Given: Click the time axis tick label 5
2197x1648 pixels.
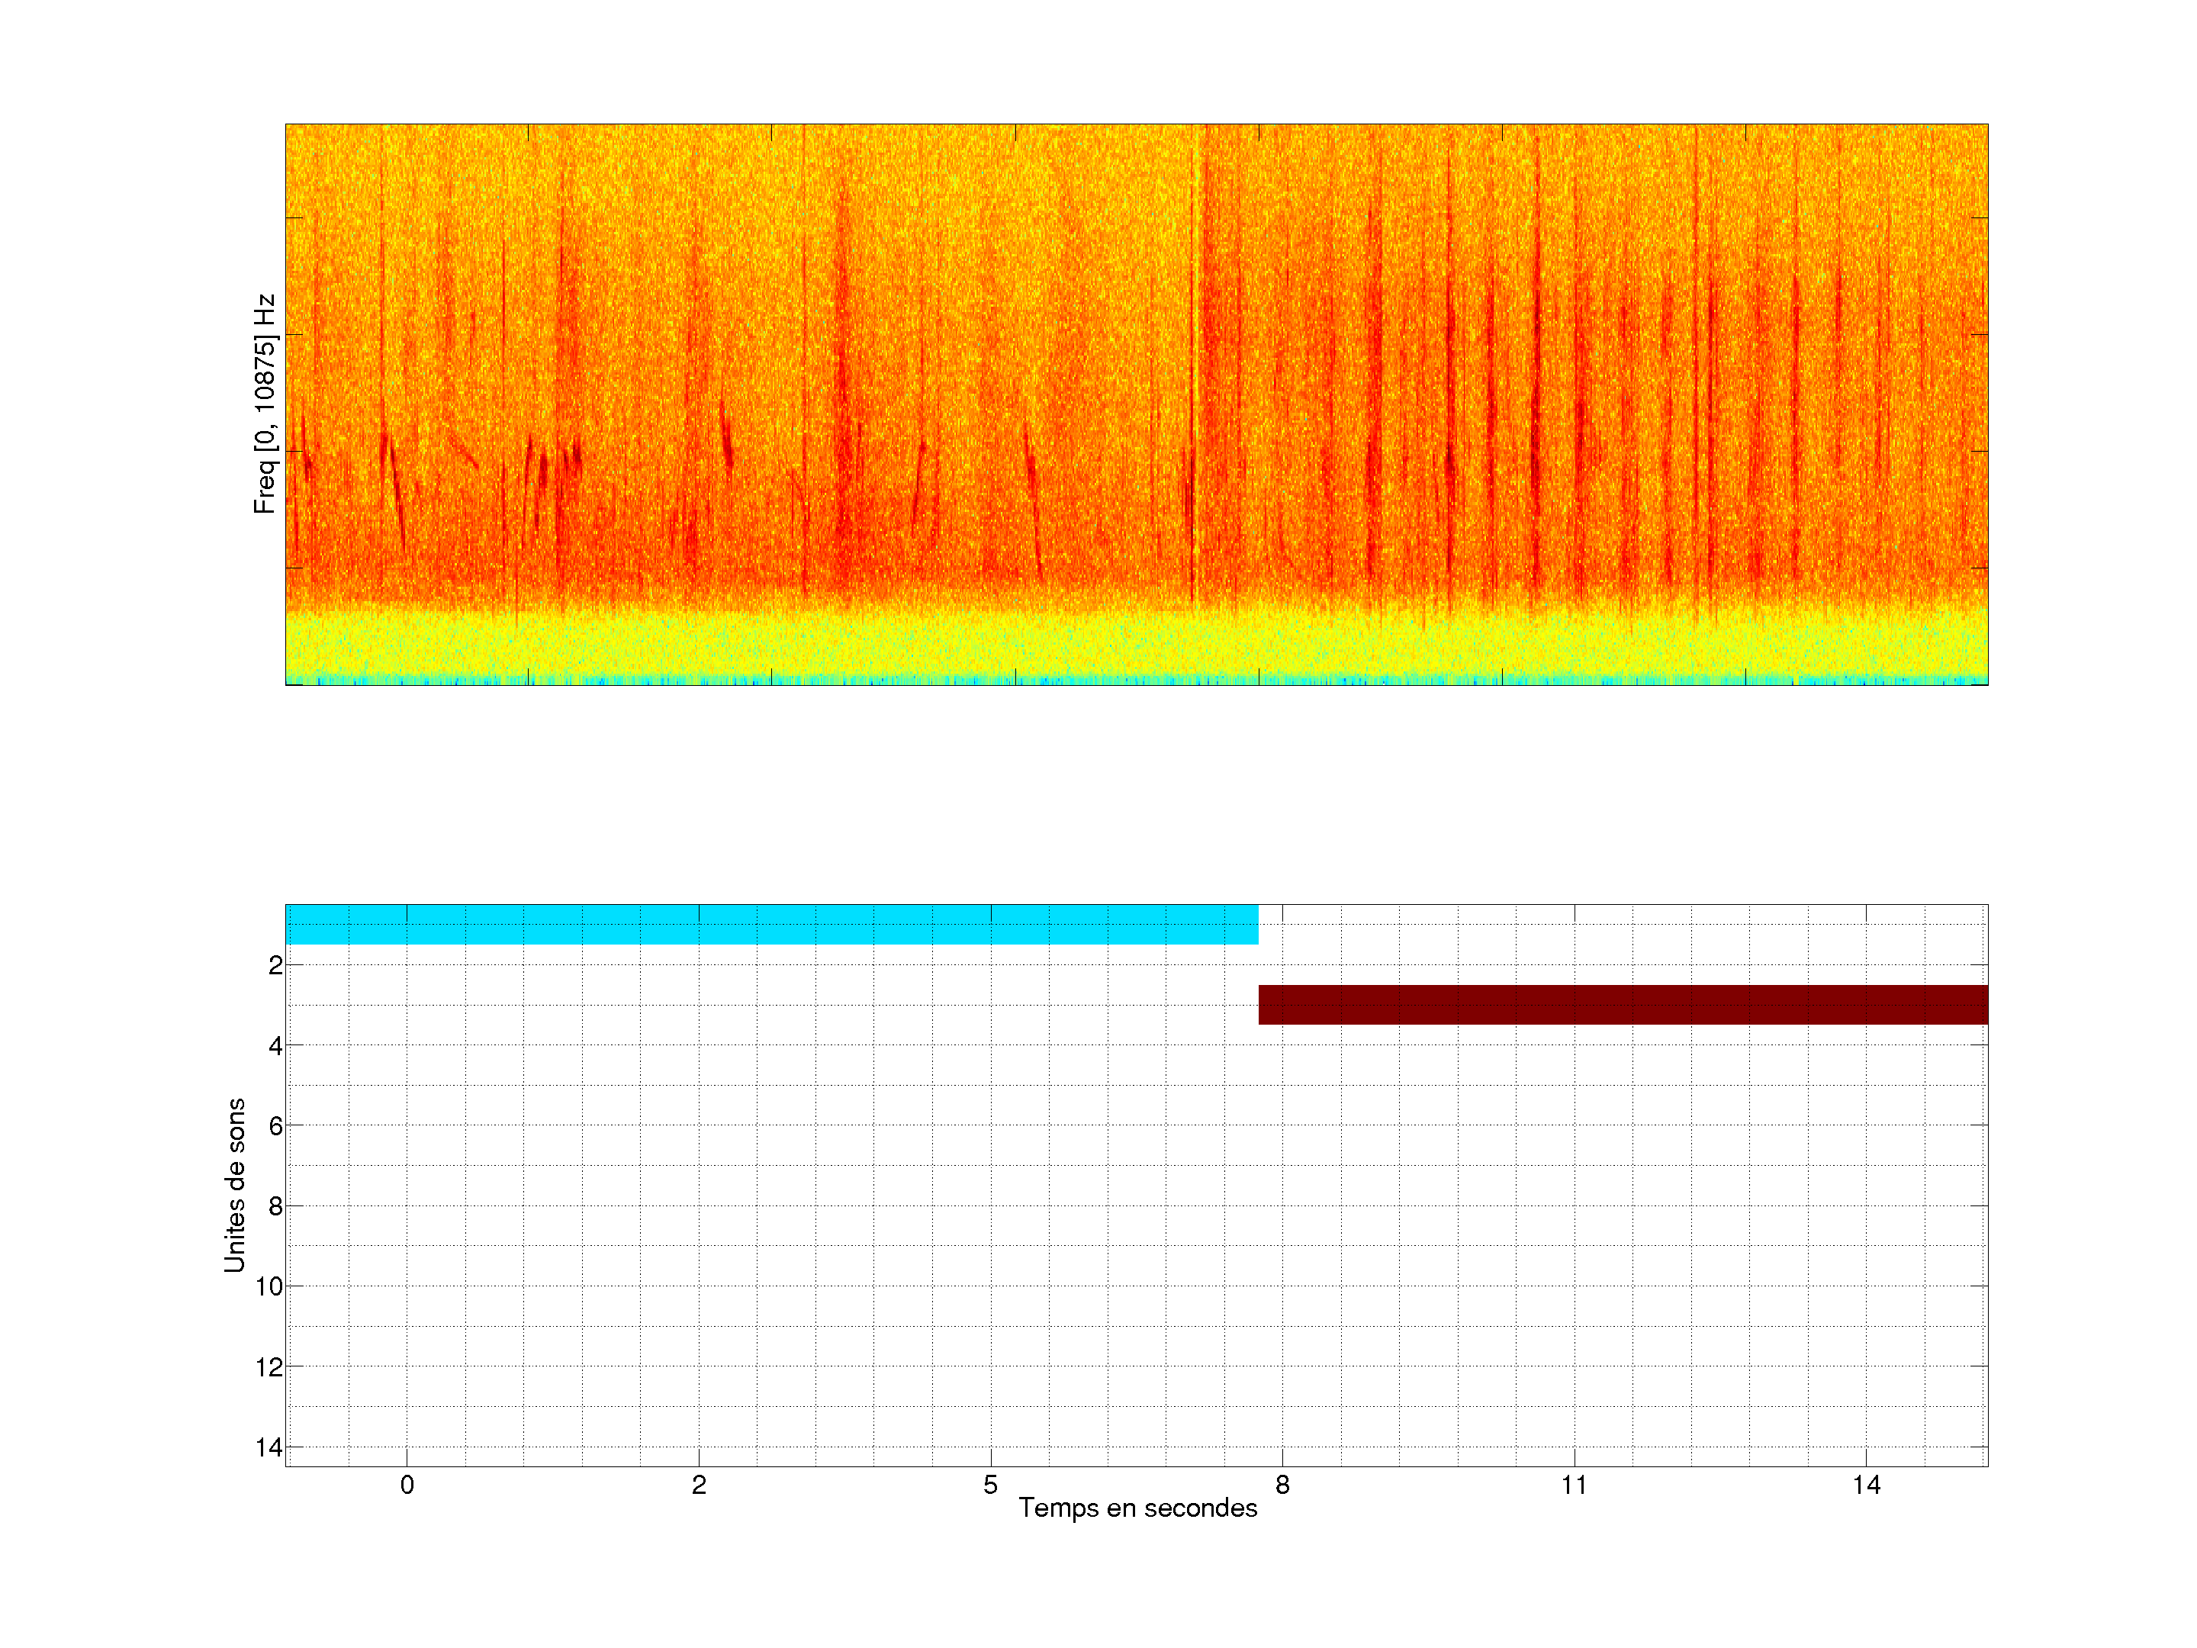Looking at the screenshot, I should 990,1485.
